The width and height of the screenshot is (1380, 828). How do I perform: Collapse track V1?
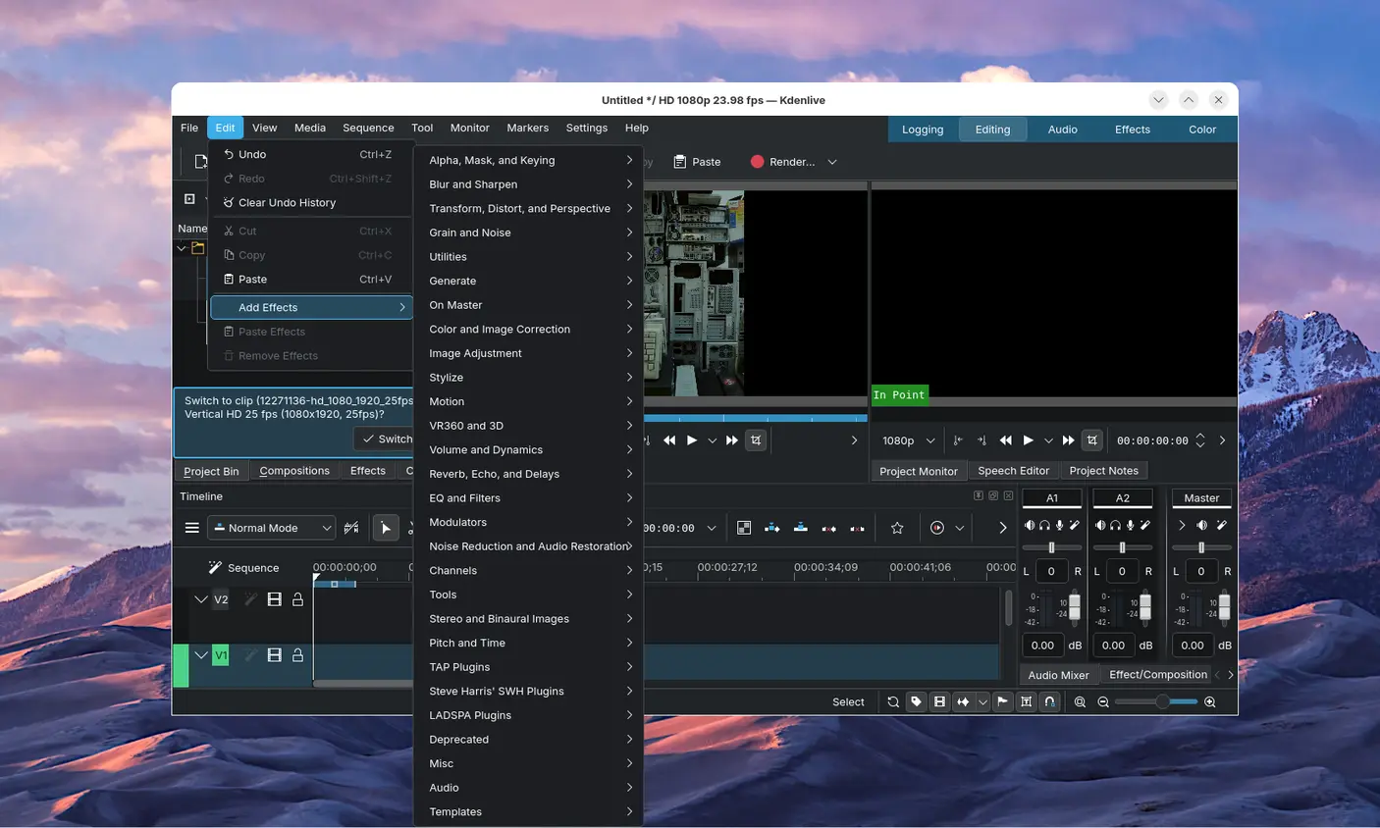point(201,655)
